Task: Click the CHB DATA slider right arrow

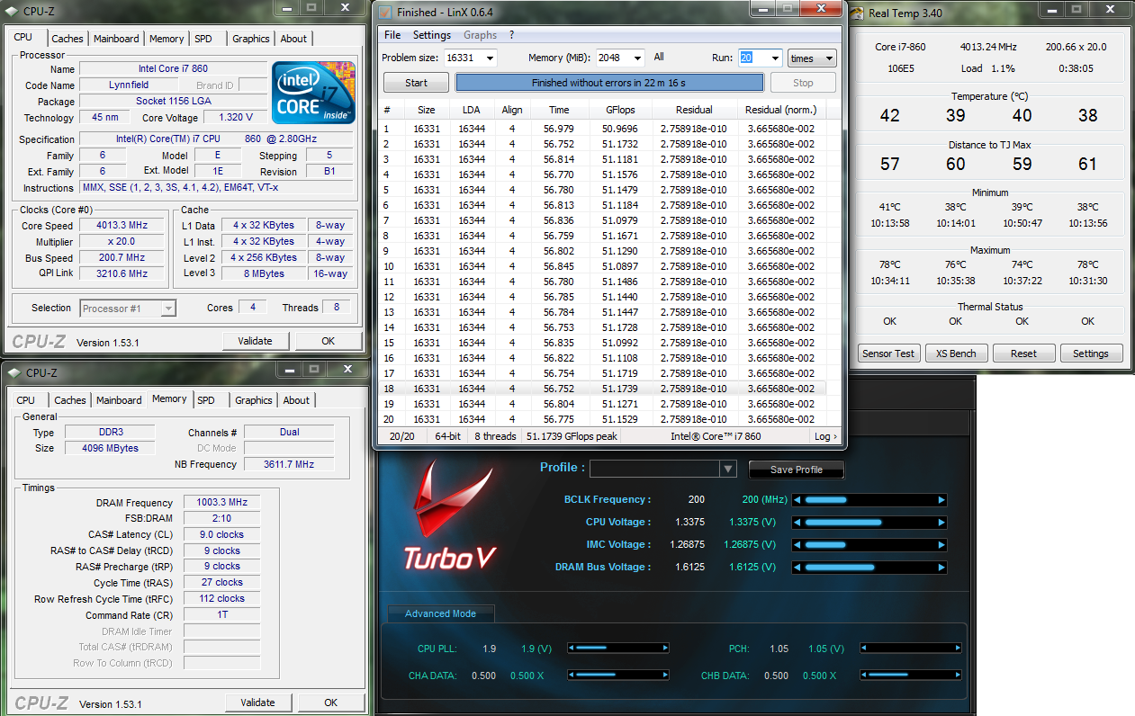Action: click(959, 675)
